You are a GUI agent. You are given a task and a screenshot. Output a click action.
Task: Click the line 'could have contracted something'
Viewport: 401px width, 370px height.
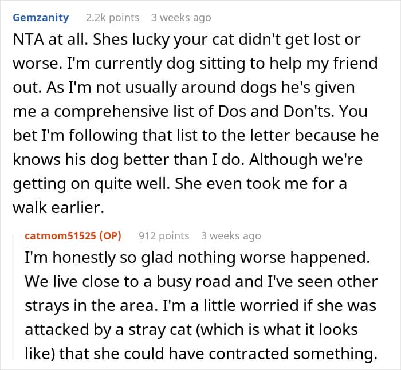201,353
